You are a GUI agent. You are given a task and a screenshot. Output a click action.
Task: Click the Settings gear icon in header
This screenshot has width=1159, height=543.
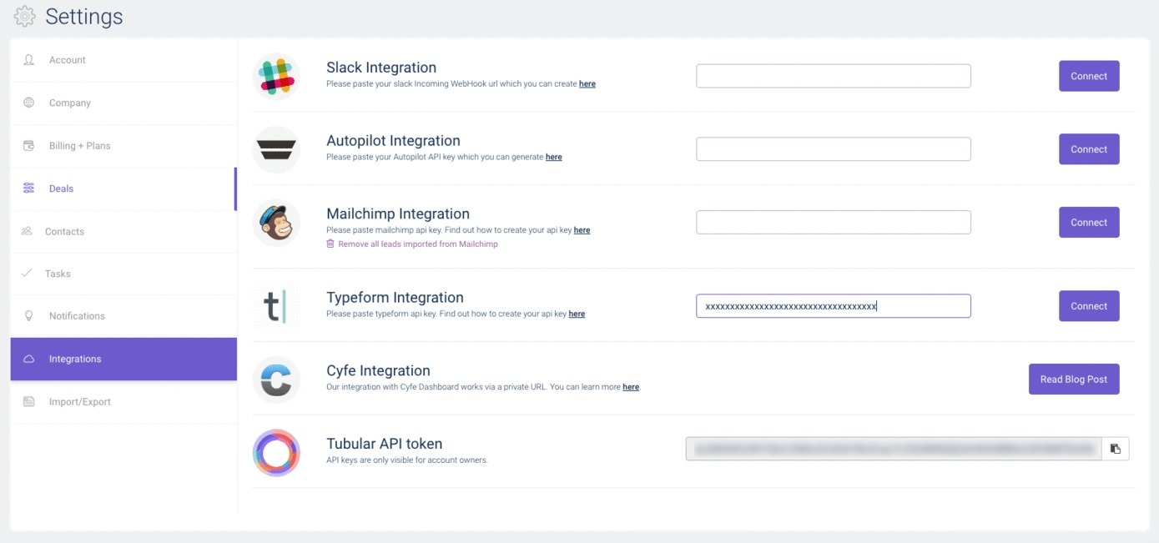point(25,16)
